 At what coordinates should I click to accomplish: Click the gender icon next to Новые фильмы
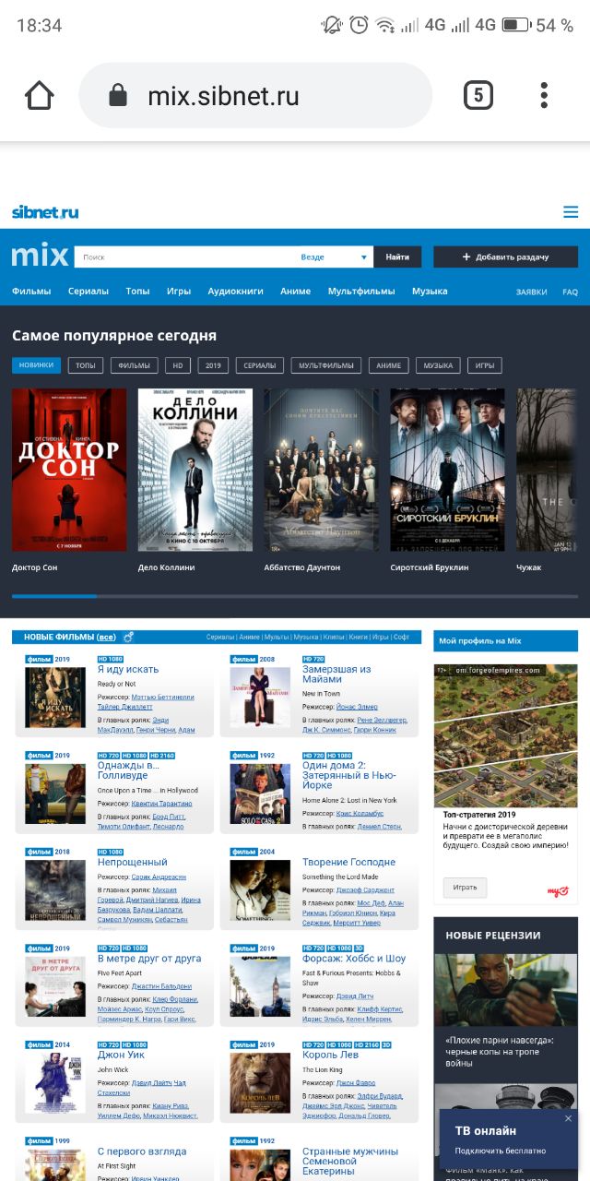click(128, 637)
